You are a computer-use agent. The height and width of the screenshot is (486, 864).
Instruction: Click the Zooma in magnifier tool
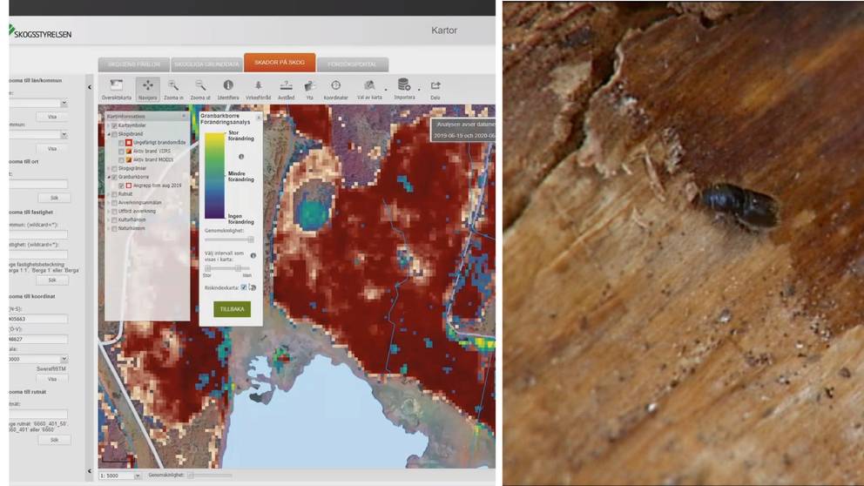tap(173, 87)
